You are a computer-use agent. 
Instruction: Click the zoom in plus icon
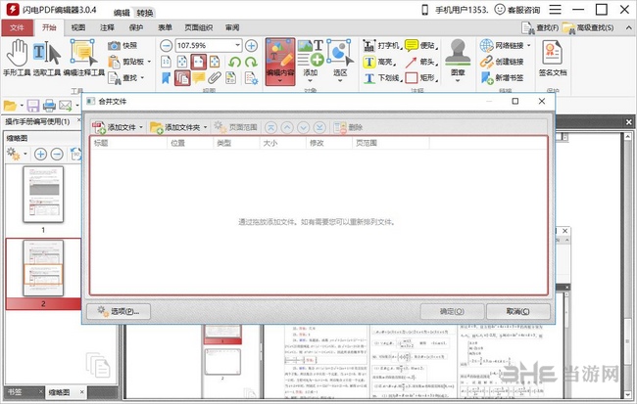tap(252, 45)
